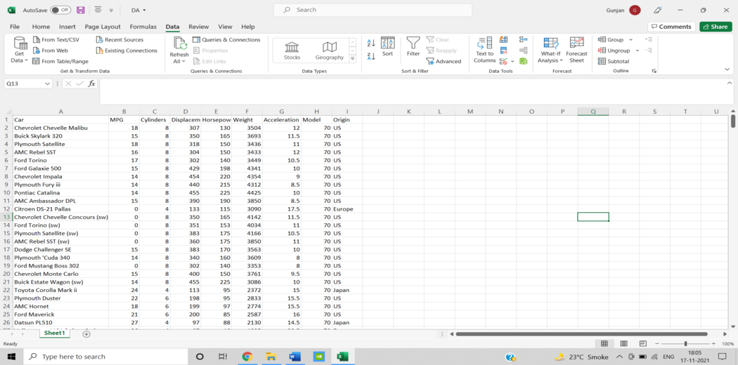
Task: Open Existing Connections
Action: tap(127, 51)
